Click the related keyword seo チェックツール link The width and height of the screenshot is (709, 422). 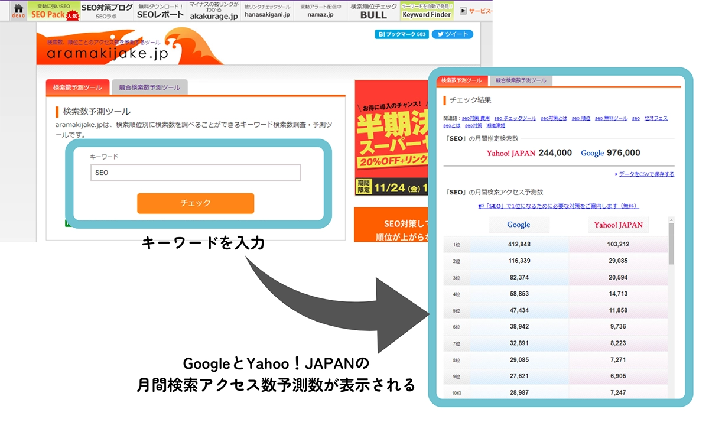click(x=515, y=118)
